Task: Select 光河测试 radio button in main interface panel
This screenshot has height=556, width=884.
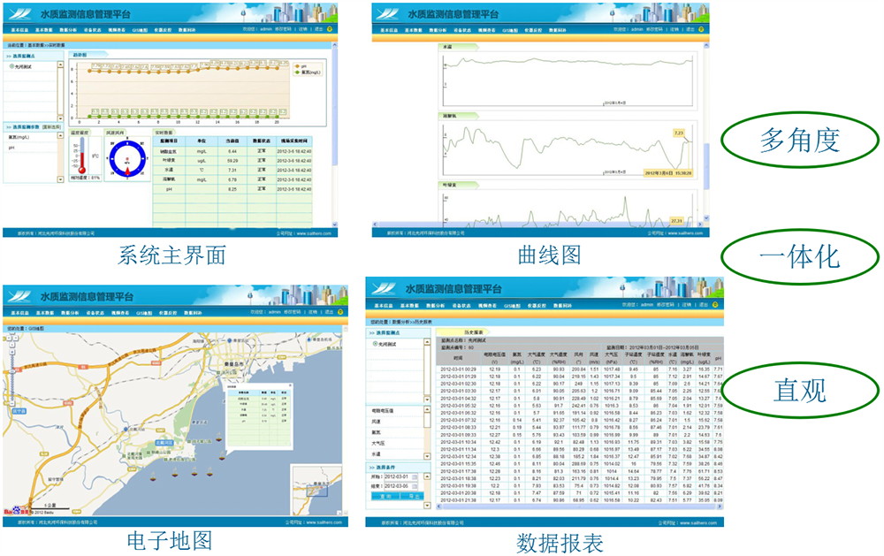Action: 11,65
